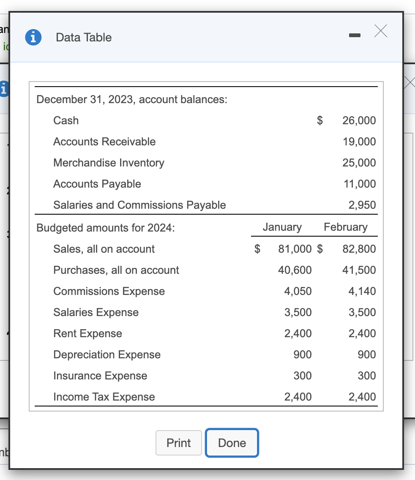Click the X icon behind the dialog edge
Viewport: 415px width, 480px height.
(409, 82)
